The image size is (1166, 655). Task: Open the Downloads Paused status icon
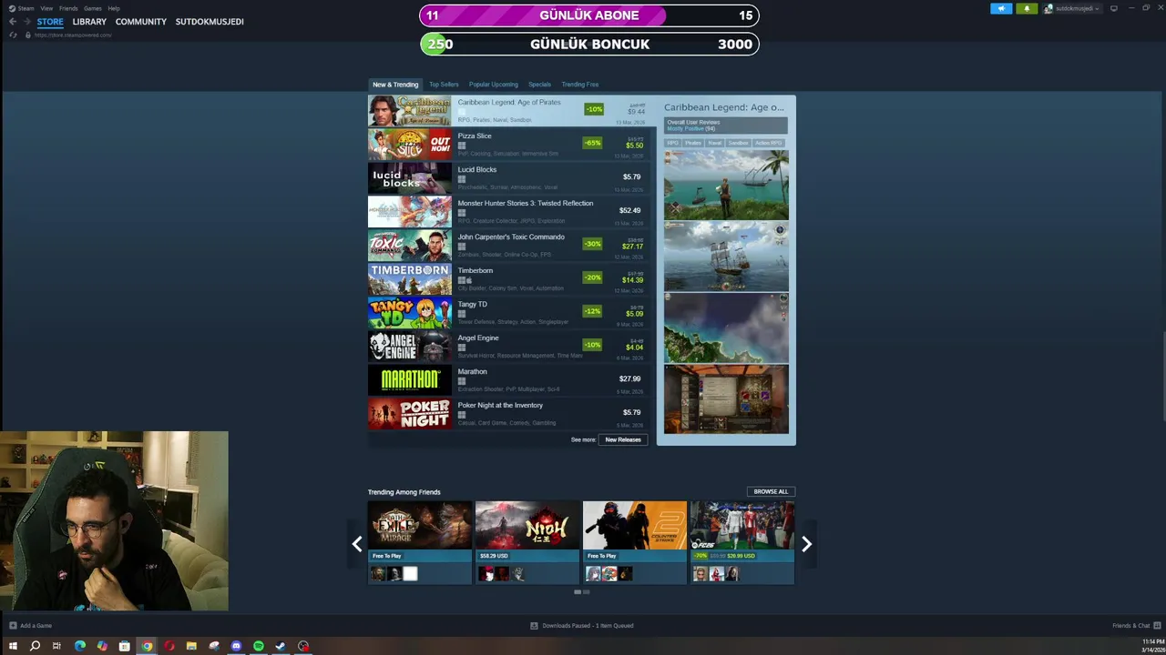tap(535, 625)
